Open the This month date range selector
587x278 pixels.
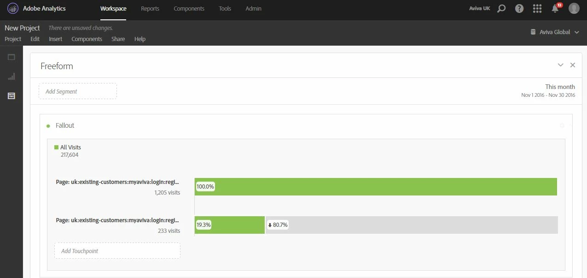pos(548,90)
